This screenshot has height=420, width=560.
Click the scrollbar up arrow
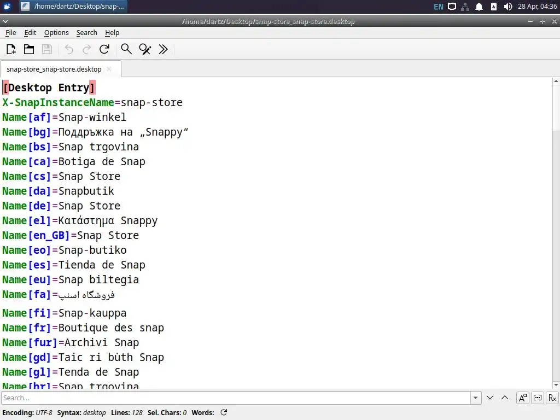click(x=556, y=81)
